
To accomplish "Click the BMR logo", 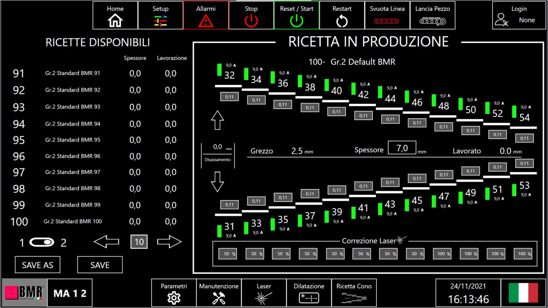I will 24,293.
